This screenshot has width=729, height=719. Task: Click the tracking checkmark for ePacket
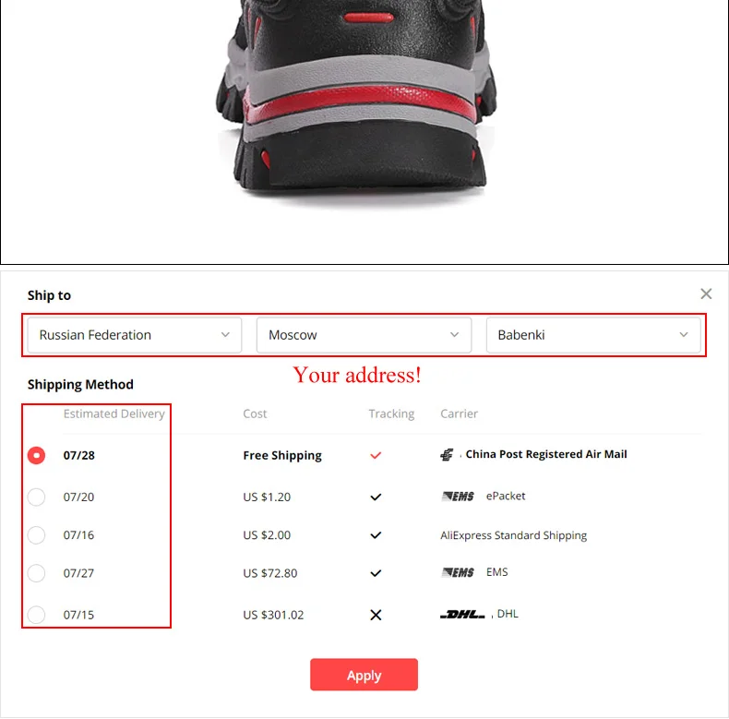coord(376,497)
